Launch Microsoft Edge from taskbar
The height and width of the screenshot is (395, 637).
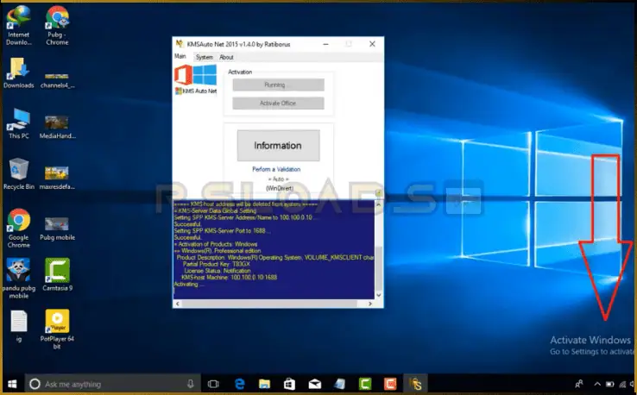coord(240,384)
